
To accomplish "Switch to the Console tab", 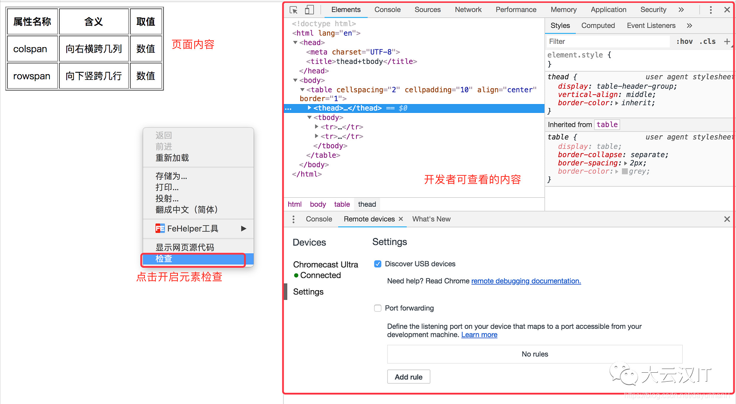I will [x=388, y=10].
